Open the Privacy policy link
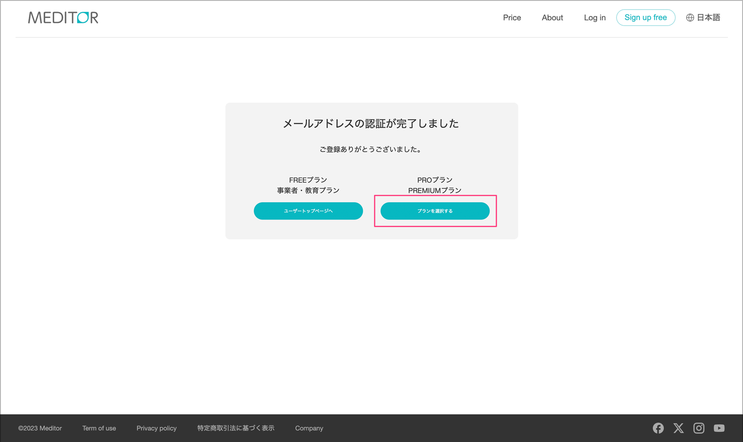743x442 pixels. click(157, 428)
